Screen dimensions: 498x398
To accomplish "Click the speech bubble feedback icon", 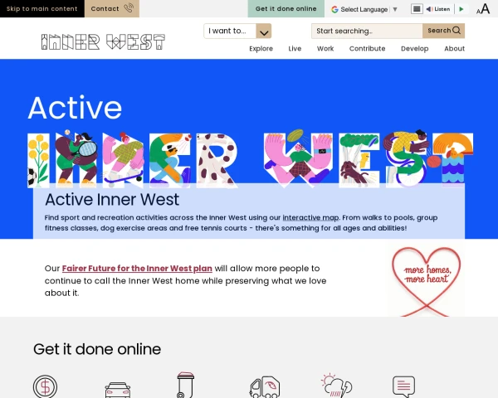I will pos(403,386).
